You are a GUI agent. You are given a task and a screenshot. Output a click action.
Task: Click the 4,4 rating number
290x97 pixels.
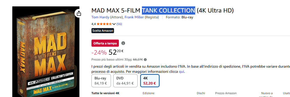(x=94, y=24)
